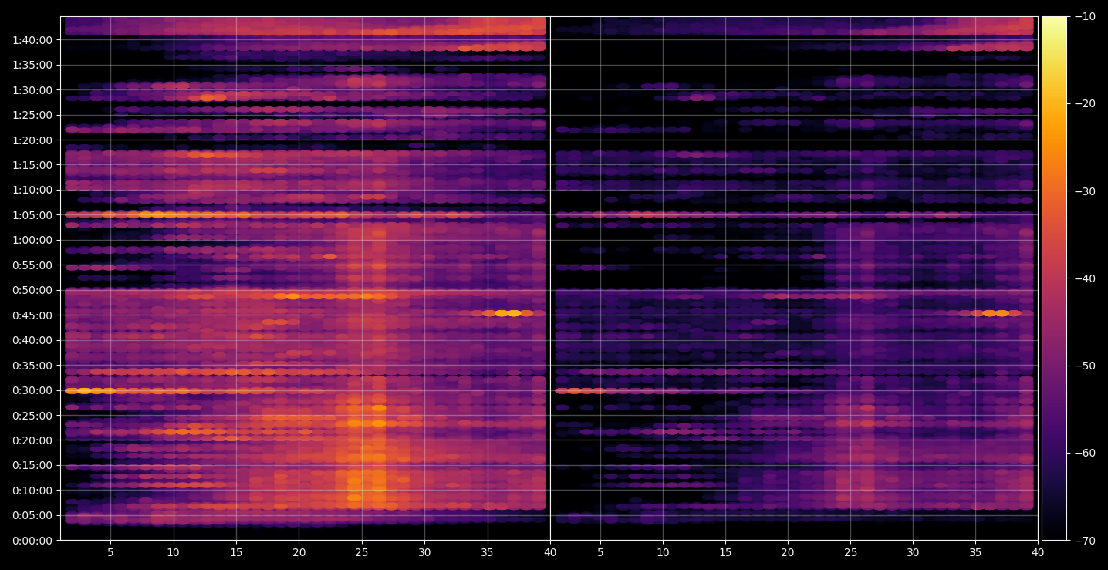Select the −20 colorbar value
The width and height of the screenshot is (1108, 570).
pos(1086,104)
